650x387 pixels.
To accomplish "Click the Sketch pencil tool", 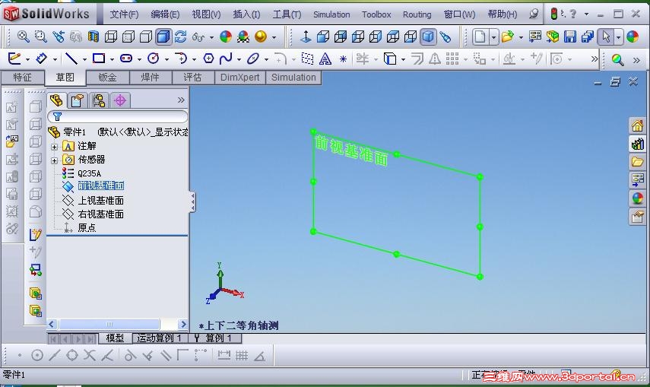I will tap(14, 59).
